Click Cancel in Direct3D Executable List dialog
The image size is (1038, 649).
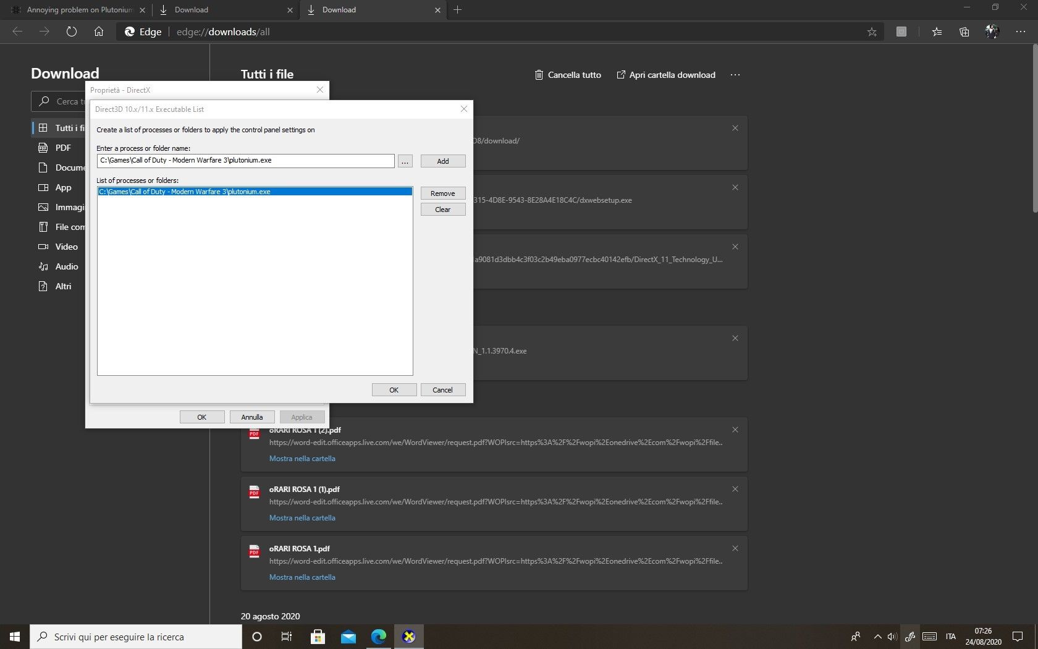[443, 390]
